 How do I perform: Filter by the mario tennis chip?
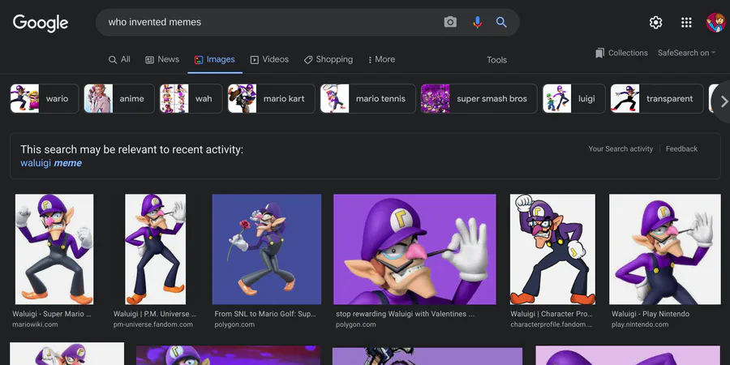[x=367, y=98]
